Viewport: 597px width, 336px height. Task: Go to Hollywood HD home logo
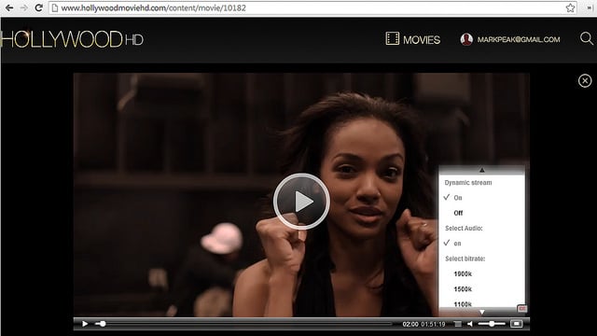(x=72, y=39)
